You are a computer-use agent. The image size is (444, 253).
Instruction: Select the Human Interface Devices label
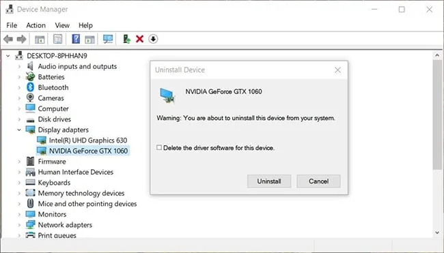pos(76,172)
